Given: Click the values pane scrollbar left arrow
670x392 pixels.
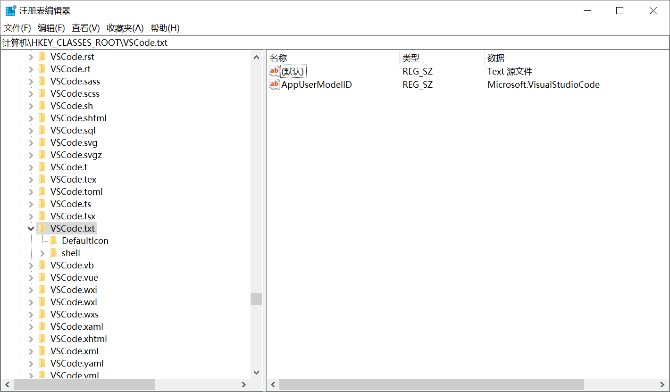Looking at the screenshot, I should pos(273,384).
